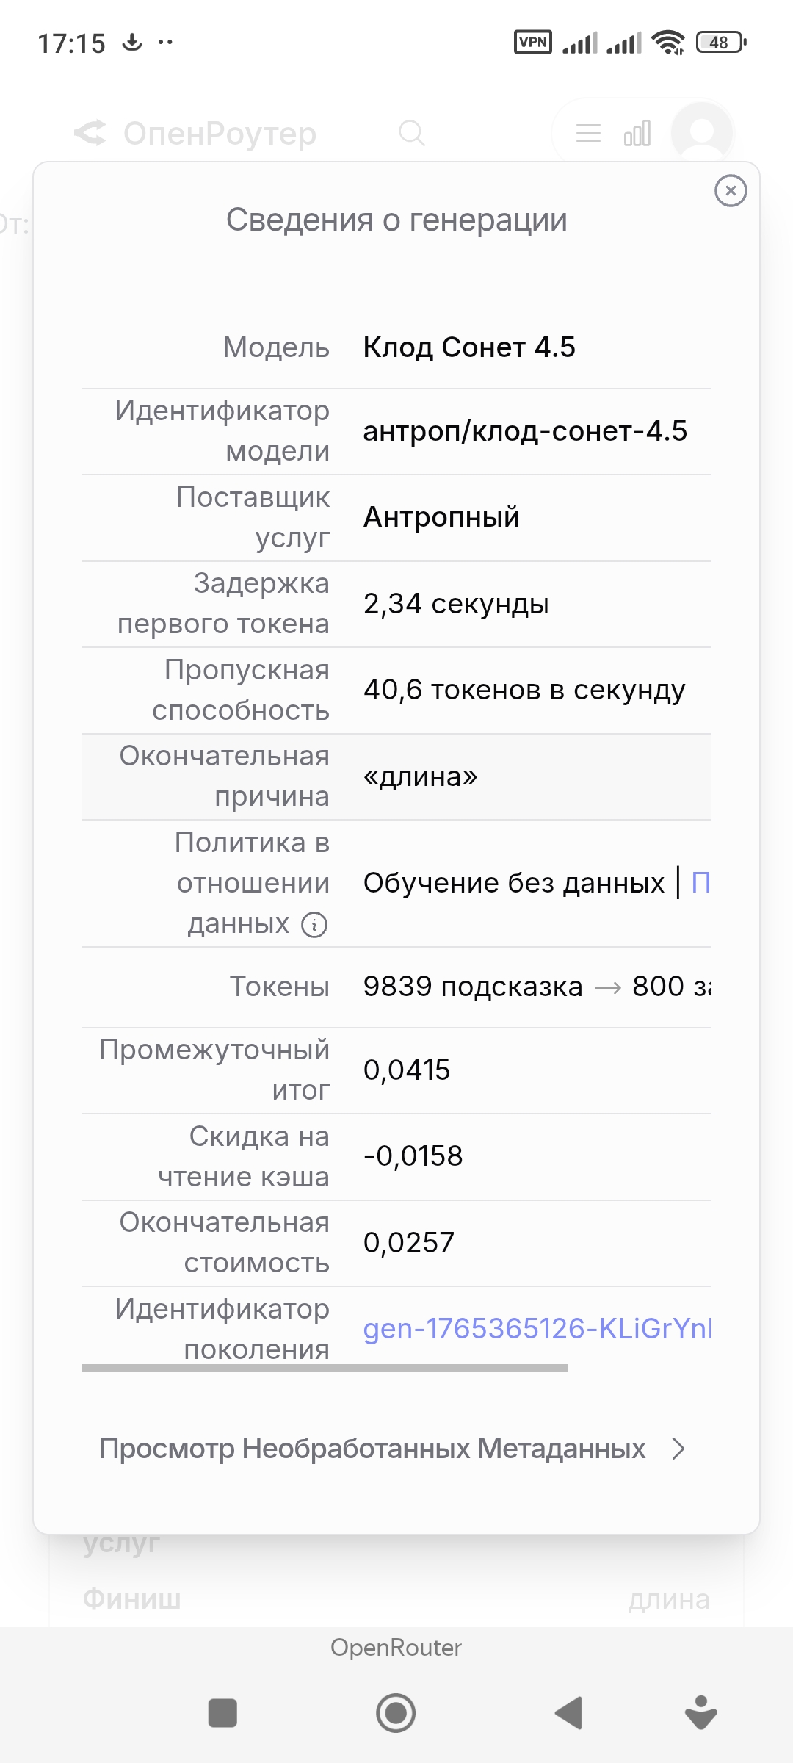Screen dimensions: 793x1763
Task: Open the hamburger menu icon
Action: (x=588, y=133)
